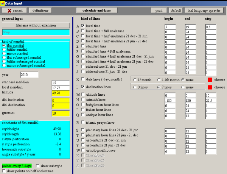Select none for date lines
Image resolution: width=227 pixels, height=174 pixels.
pos(183,80)
